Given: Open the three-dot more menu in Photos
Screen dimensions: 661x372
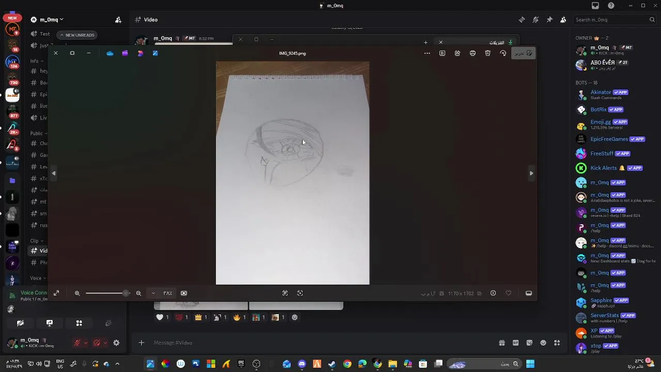Looking at the screenshot, I should point(427,53).
